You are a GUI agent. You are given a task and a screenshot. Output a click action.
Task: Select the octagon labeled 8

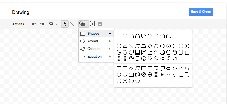[175, 46]
